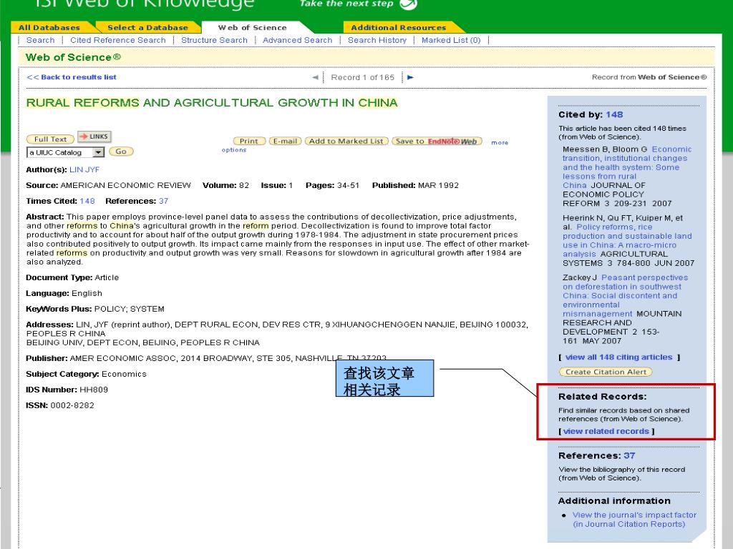Click the article title Rural Reforms
Viewport: 733px width, 549px height.
[x=212, y=103]
